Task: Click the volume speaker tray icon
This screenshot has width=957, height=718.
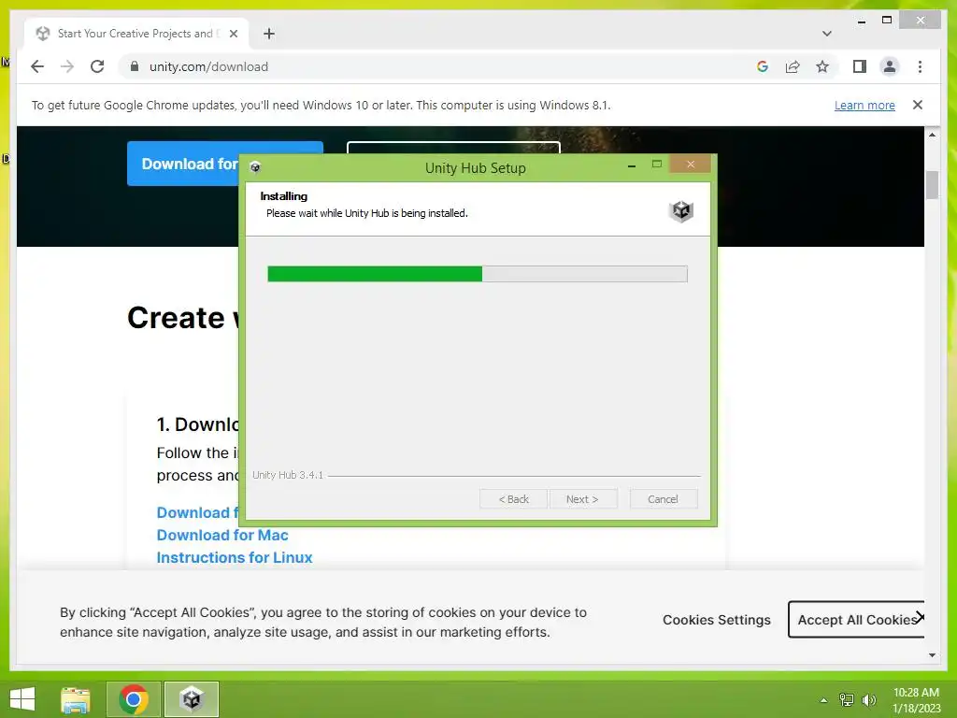Action: pos(868,699)
